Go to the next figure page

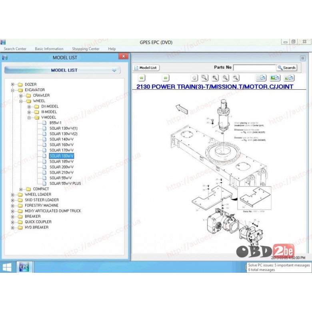click(165, 78)
